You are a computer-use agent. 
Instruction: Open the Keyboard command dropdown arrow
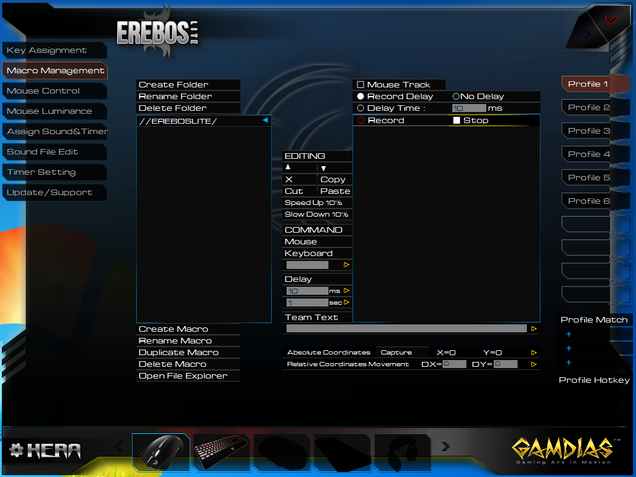[347, 265]
